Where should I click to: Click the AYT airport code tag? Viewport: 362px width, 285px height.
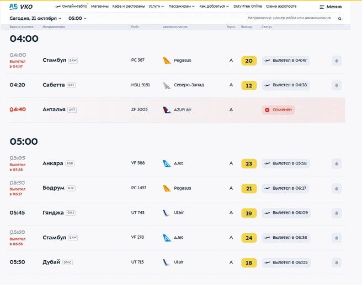(72, 110)
